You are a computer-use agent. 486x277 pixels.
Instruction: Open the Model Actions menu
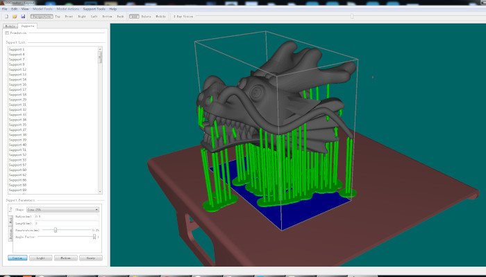tap(67, 9)
